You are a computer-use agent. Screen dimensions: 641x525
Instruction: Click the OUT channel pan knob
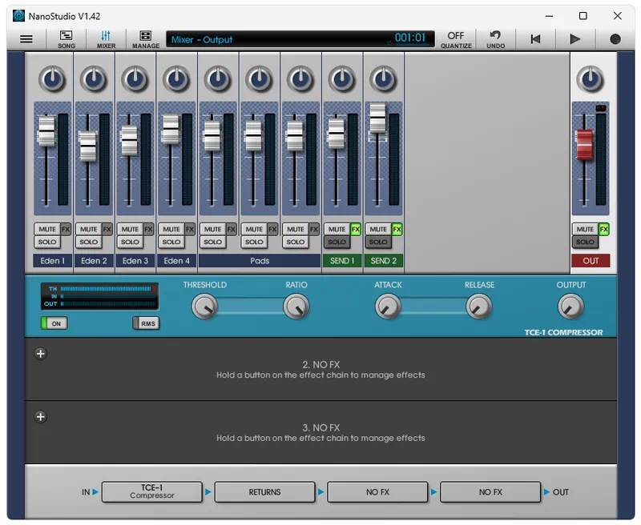(x=591, y=79)
